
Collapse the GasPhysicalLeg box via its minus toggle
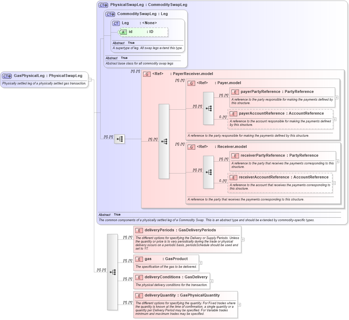click(x=90, y=80)
